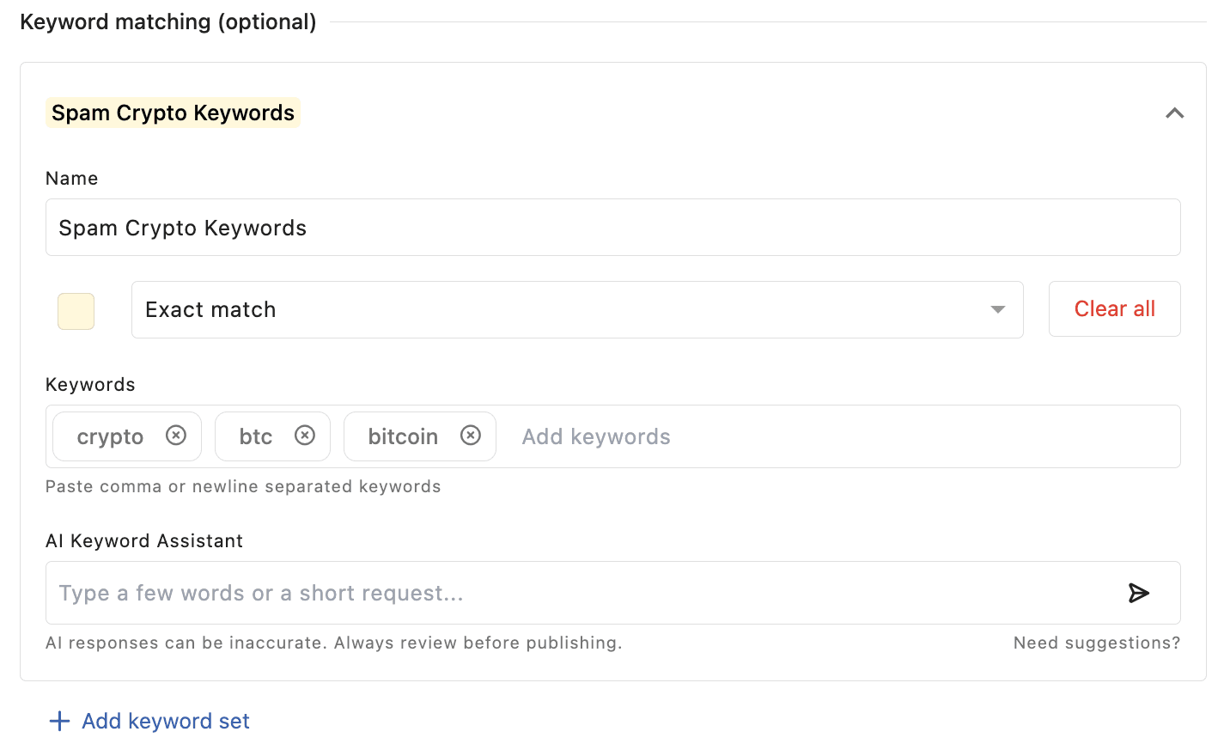This screenshot has width=1230, height=756.
Task: Focus the Name text field
Action: [612, 228]
